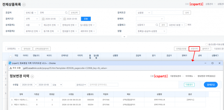Image resolution: width=224 pixels, height=110 pixels.
Task: Tick the select-all checkbox in the product table header
Action: (11, 57)
